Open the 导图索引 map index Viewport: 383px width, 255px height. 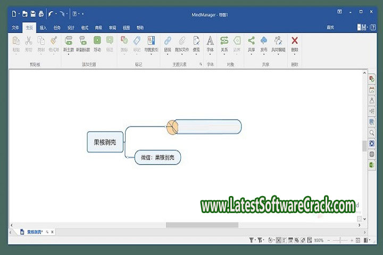pos(151,44)
